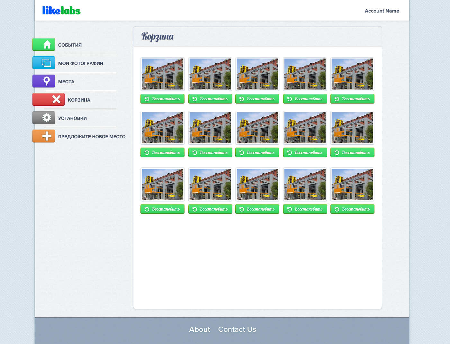This screenshot has height=344, width=450.
Task: Click restore arrow icon under first photo
Action: pos(147,99)
